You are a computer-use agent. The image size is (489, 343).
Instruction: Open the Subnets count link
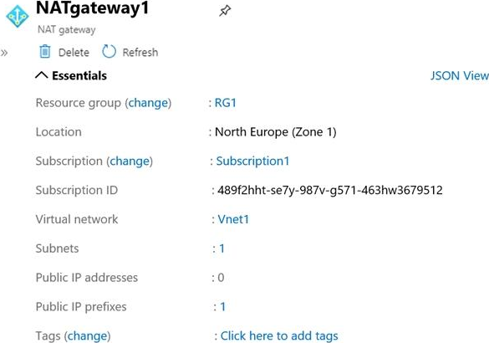(x=222, y=248)
